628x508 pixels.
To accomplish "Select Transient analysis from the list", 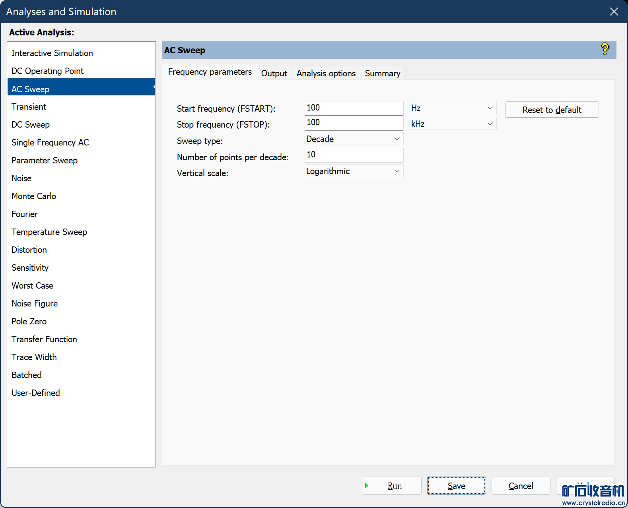I will 29,107.
